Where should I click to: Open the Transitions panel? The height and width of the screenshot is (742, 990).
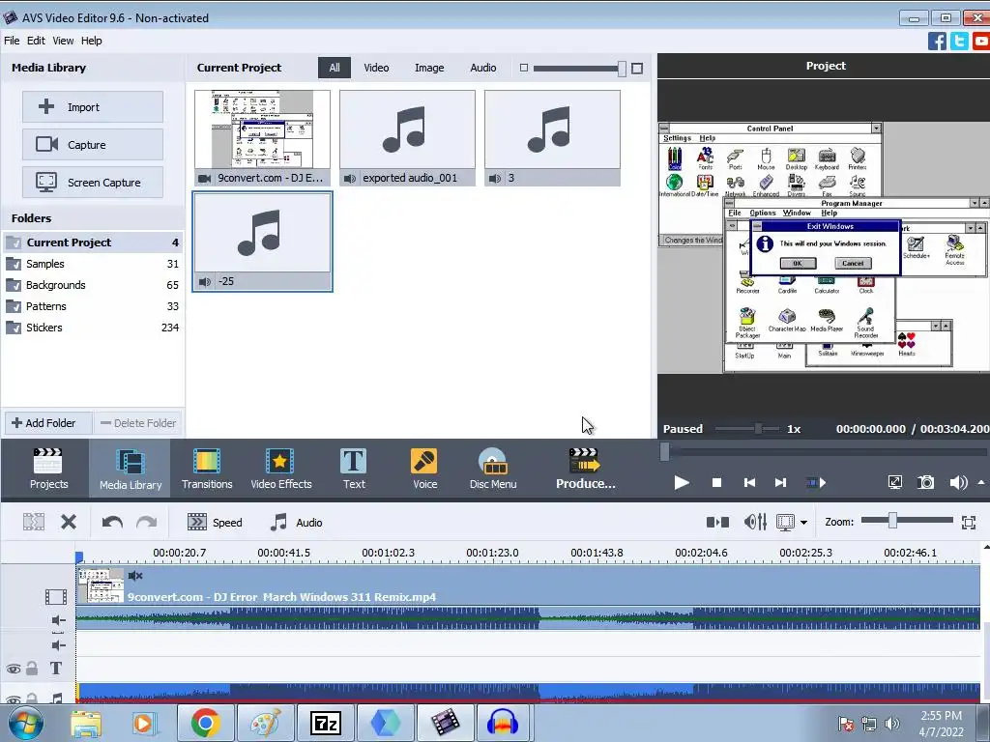click(207, 469)
